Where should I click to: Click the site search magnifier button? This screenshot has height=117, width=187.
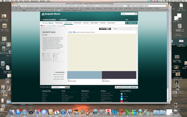pyautogui.click(x=136, y=14)
